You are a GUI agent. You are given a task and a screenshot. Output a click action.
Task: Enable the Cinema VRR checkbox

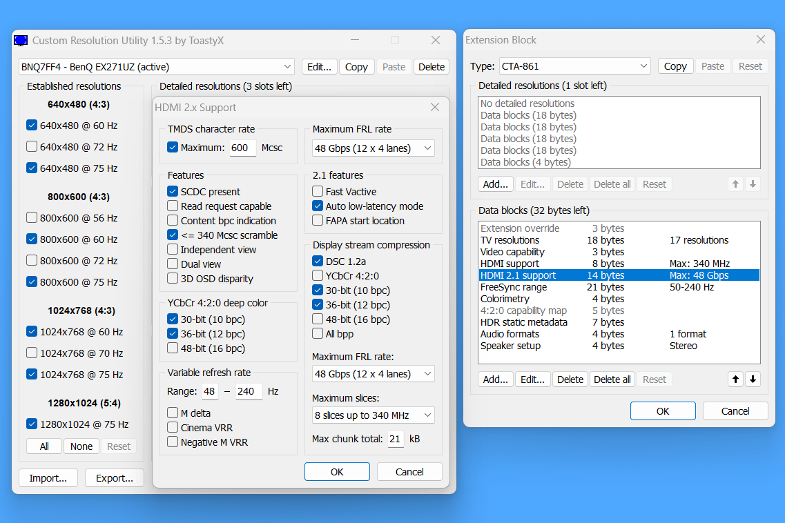coord(173,427)
